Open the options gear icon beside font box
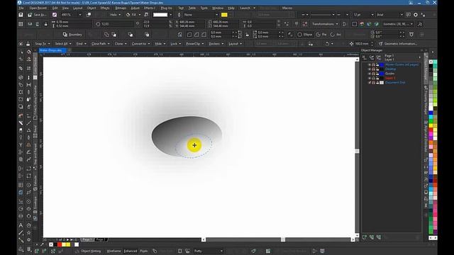Viewport: 454px width, 255px height. [416, 15]
